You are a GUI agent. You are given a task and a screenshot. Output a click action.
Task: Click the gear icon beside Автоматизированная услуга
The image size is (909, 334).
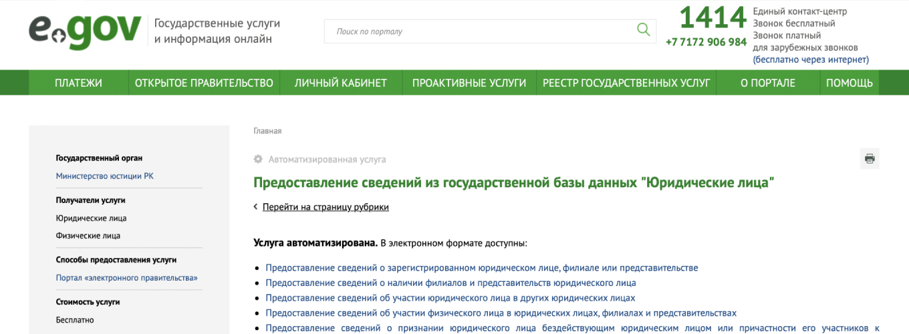tap(258, 159)
